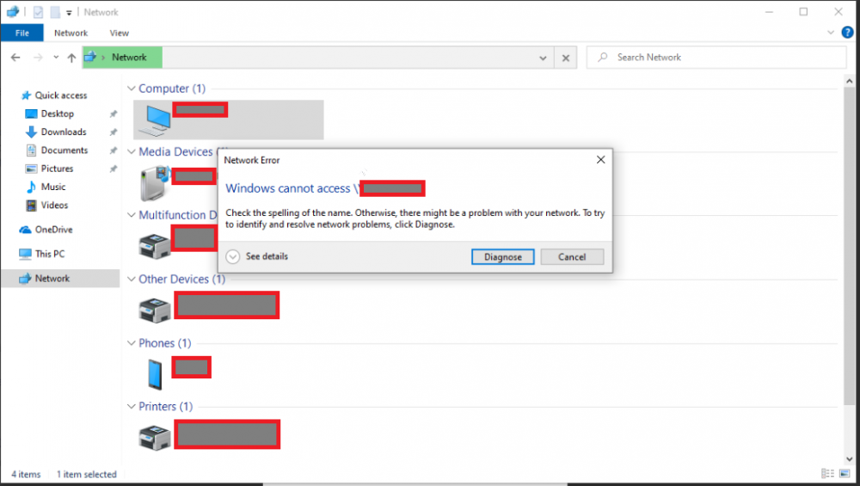Open the View ribbon tab
The image size is (860, 486).
pos(119,33)
